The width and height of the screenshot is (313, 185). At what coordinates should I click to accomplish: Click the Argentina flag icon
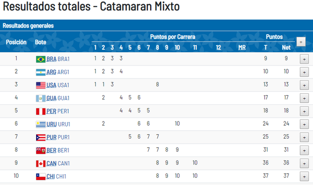41,72
